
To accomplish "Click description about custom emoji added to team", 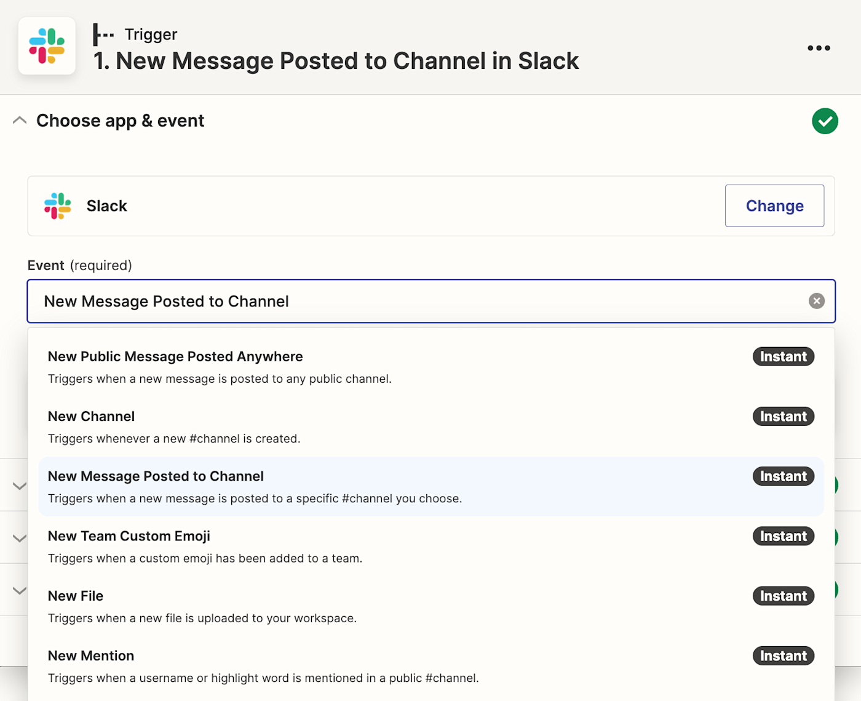I will coord(205,559).
